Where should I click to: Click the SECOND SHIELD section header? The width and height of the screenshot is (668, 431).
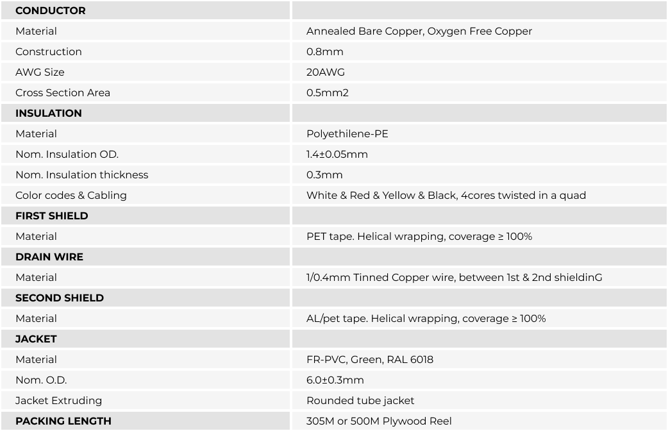tap(60, 298)
